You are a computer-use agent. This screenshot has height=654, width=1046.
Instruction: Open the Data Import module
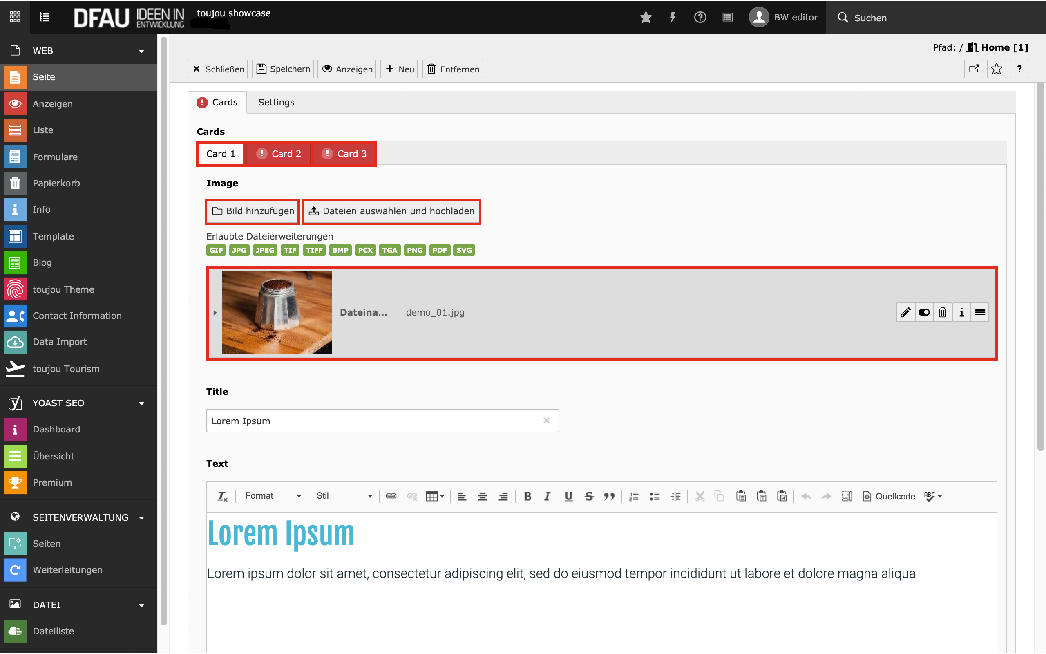point(79,342)
